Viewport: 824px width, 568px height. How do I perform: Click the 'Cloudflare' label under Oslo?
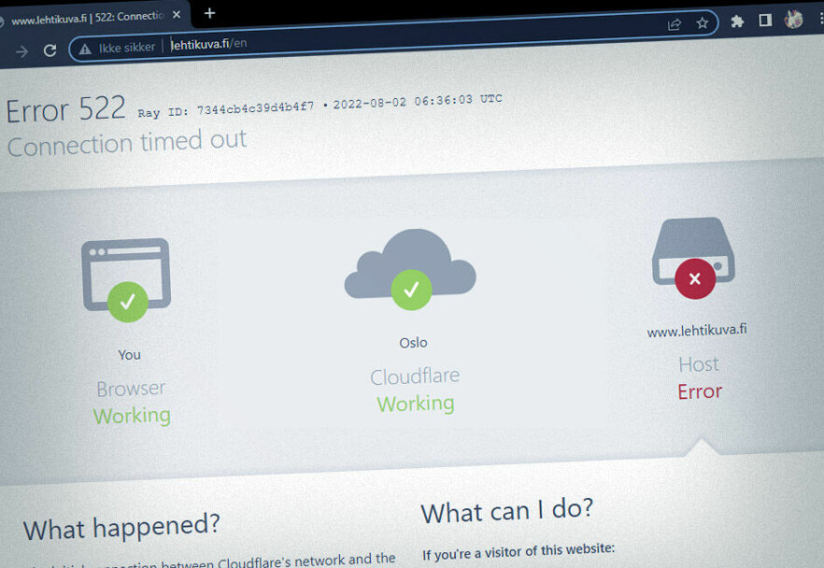coord(415,376)
